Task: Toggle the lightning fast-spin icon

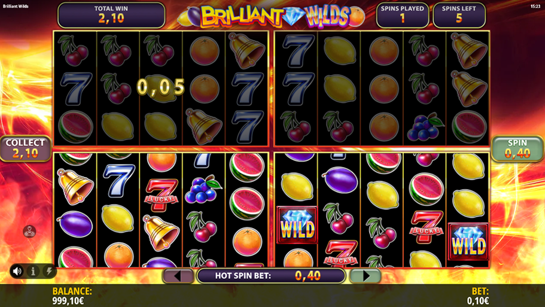Action: tap(49, 271)
